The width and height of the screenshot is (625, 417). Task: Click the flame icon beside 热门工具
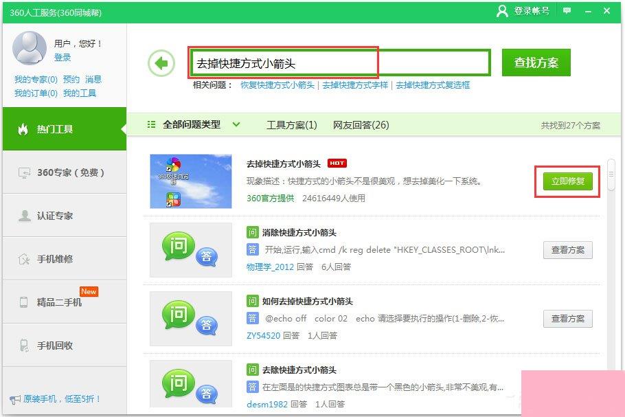[23, 128]
